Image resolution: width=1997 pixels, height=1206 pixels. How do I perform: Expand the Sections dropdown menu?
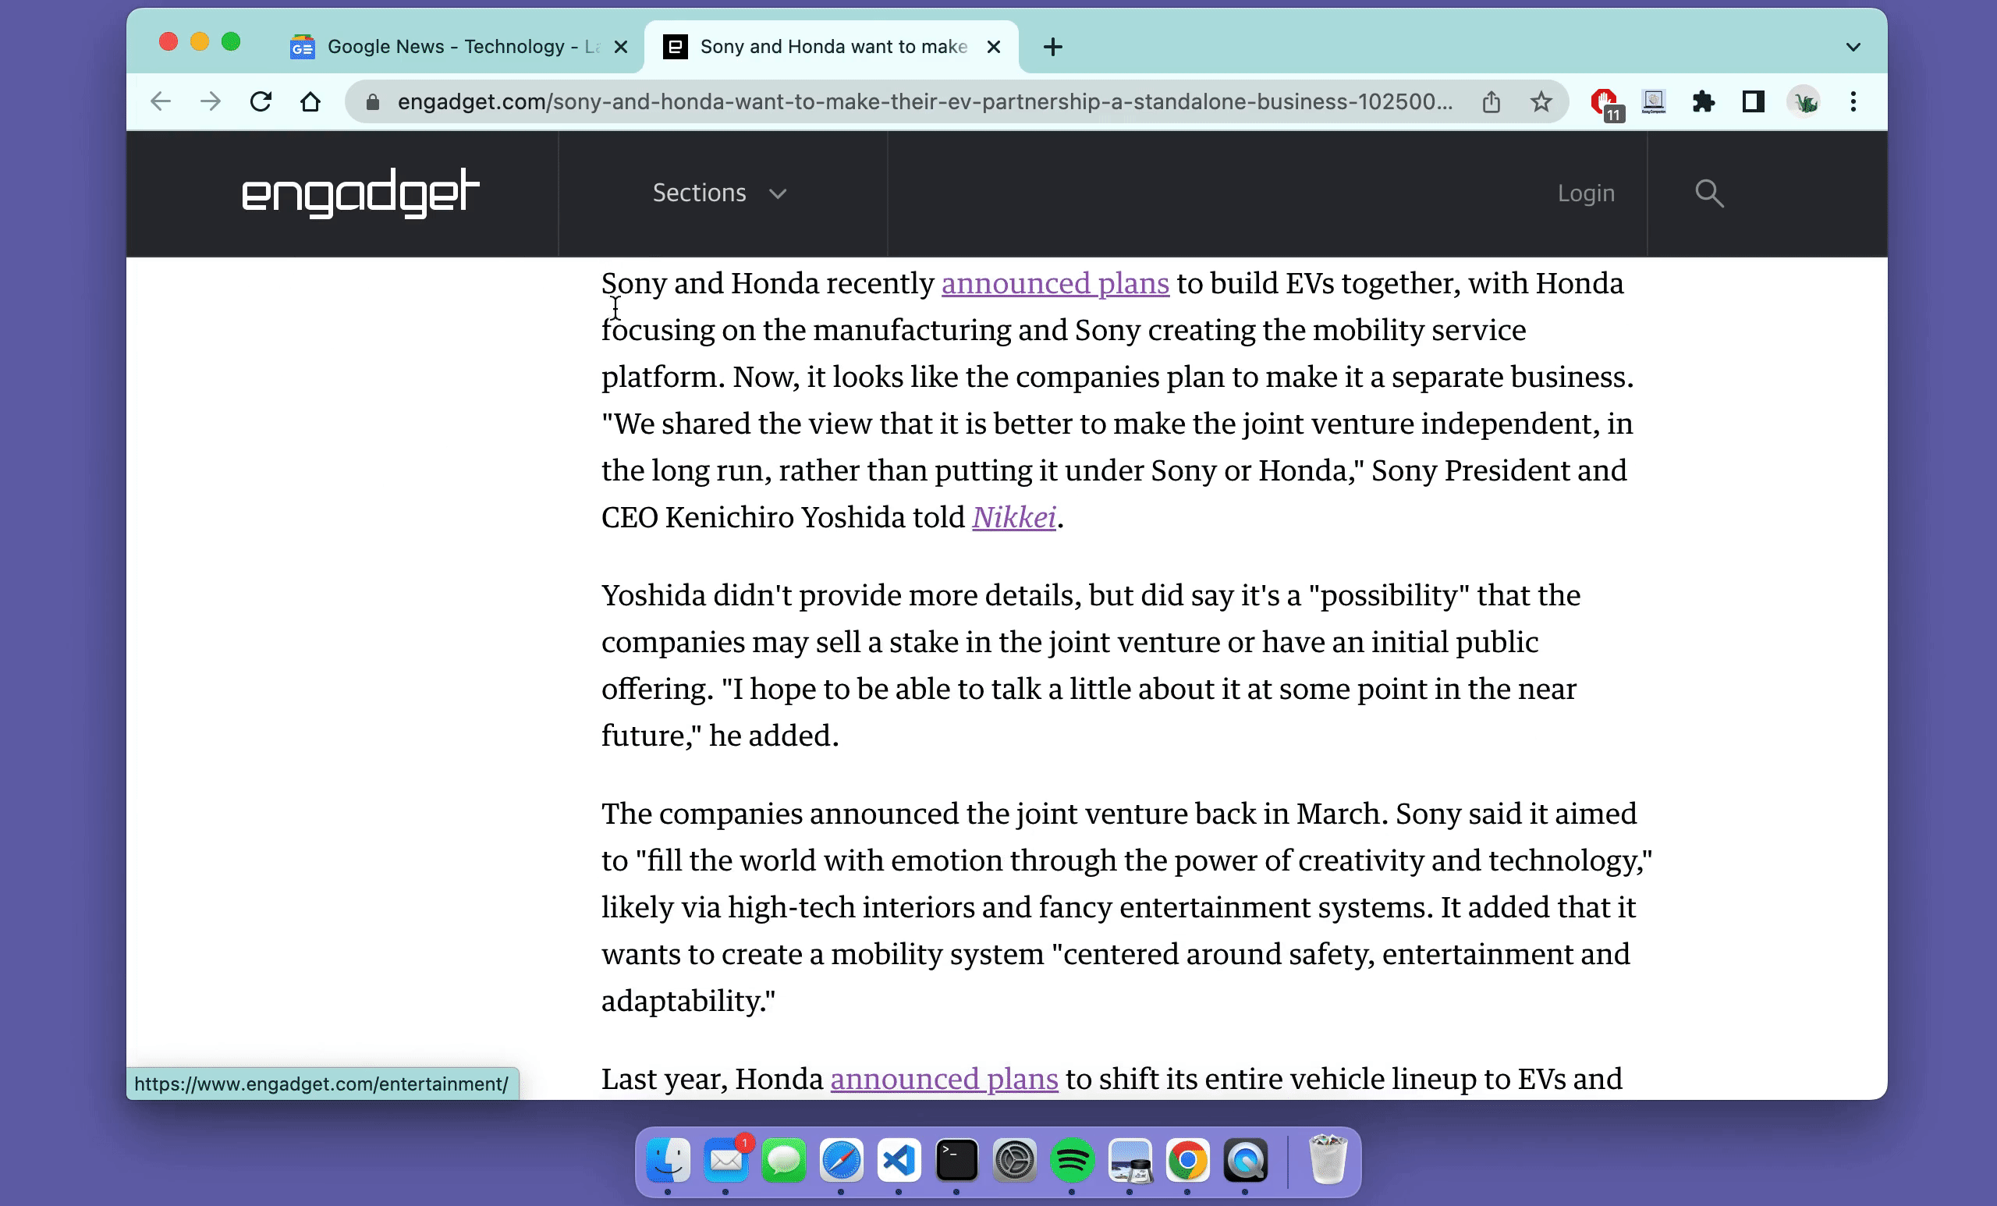720,193
